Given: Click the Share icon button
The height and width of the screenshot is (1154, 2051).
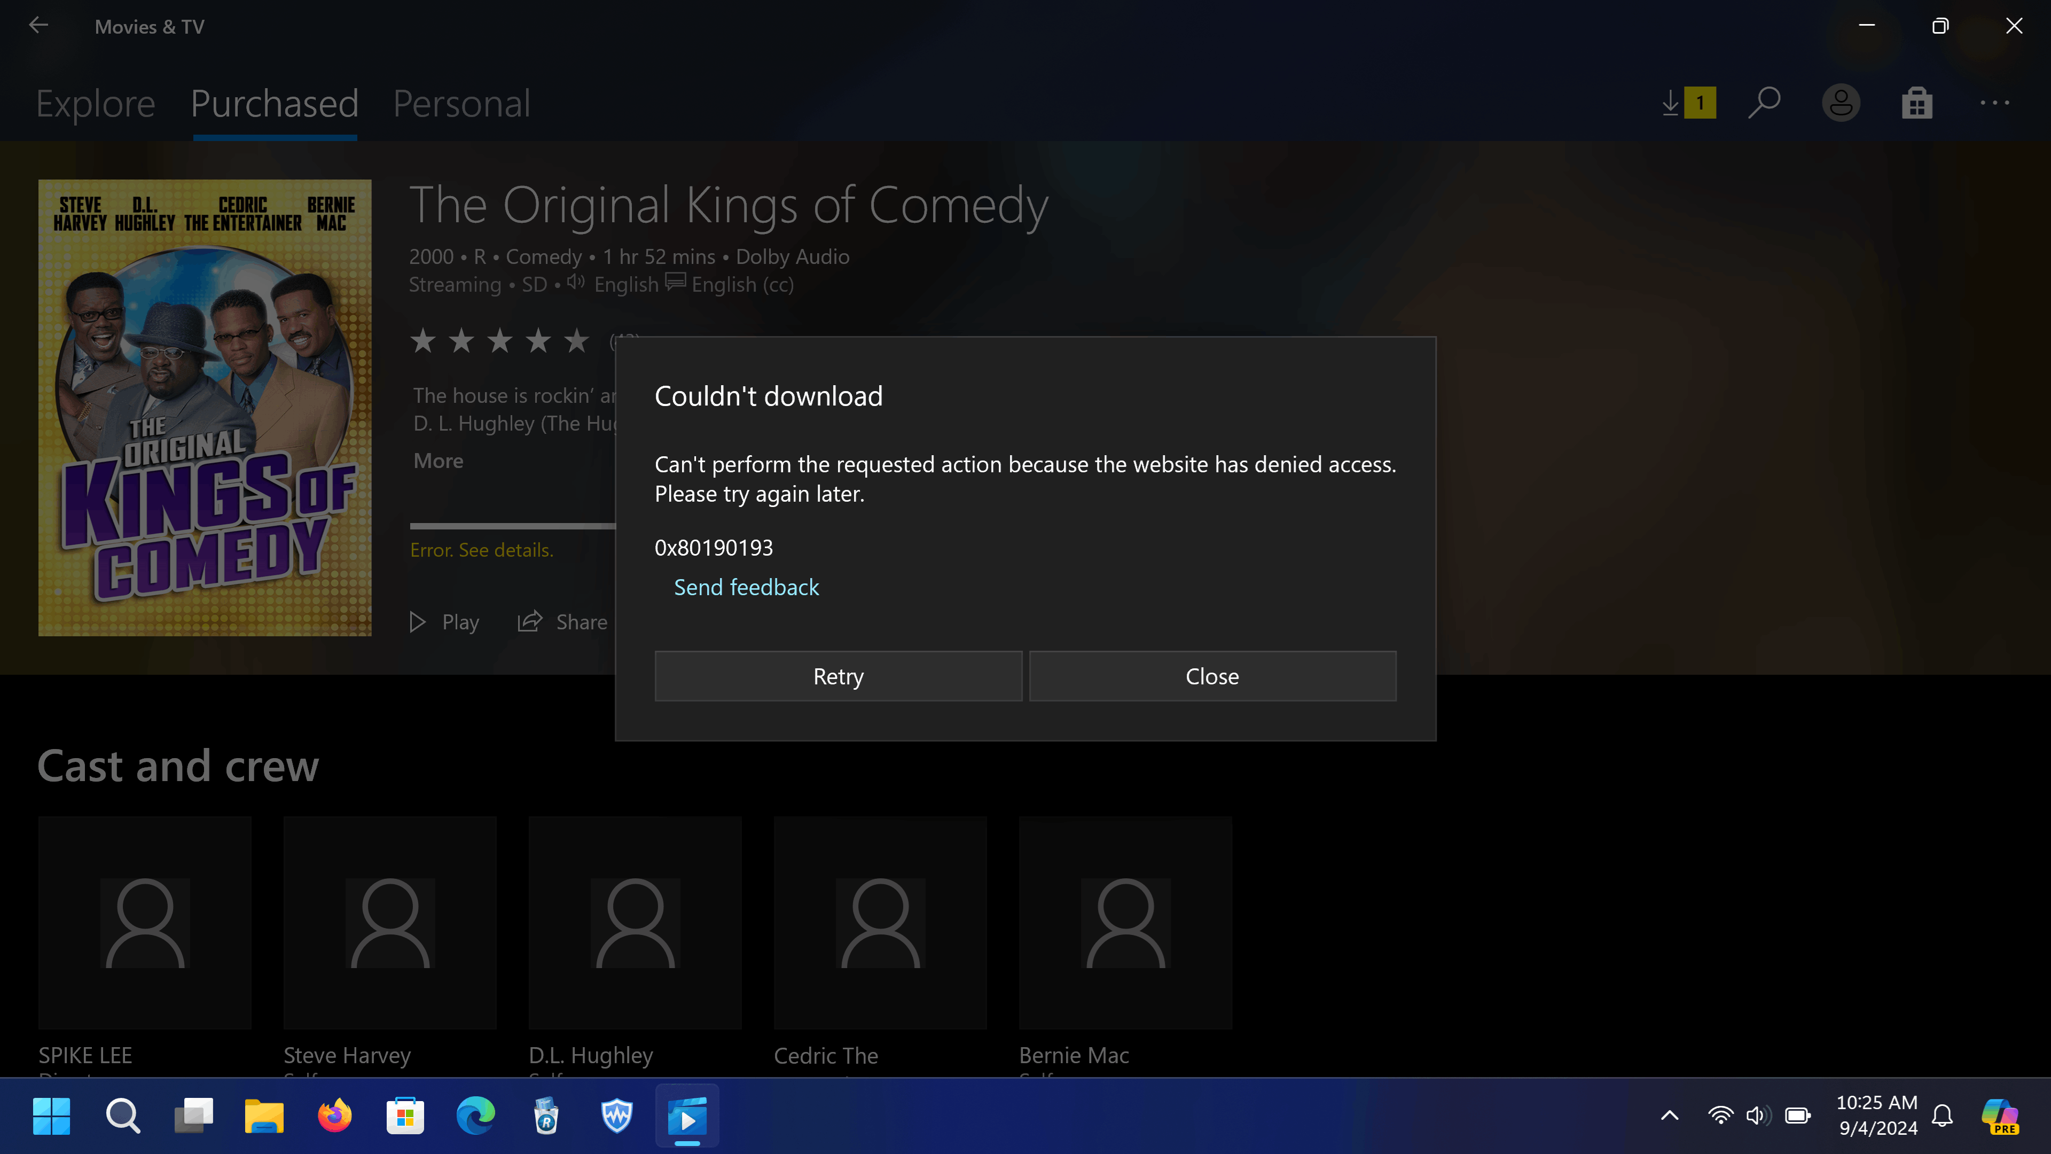Looking at the screenshot, I should (x=562, y=622).
